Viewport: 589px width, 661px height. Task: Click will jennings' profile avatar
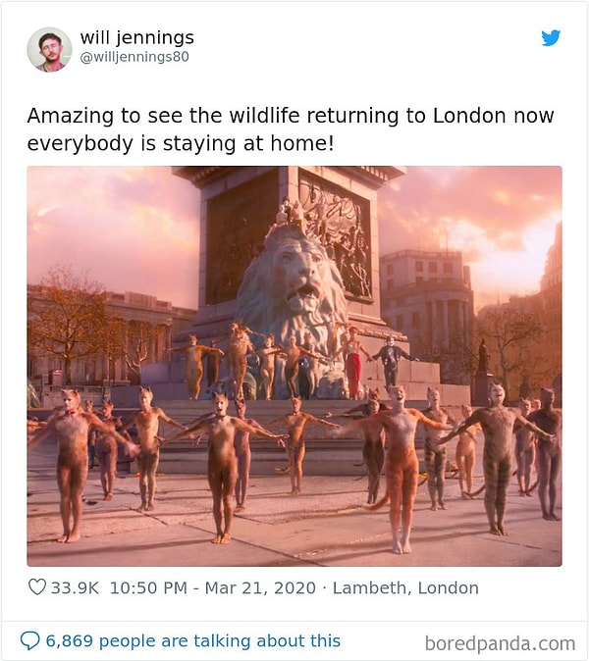point(49,49)
